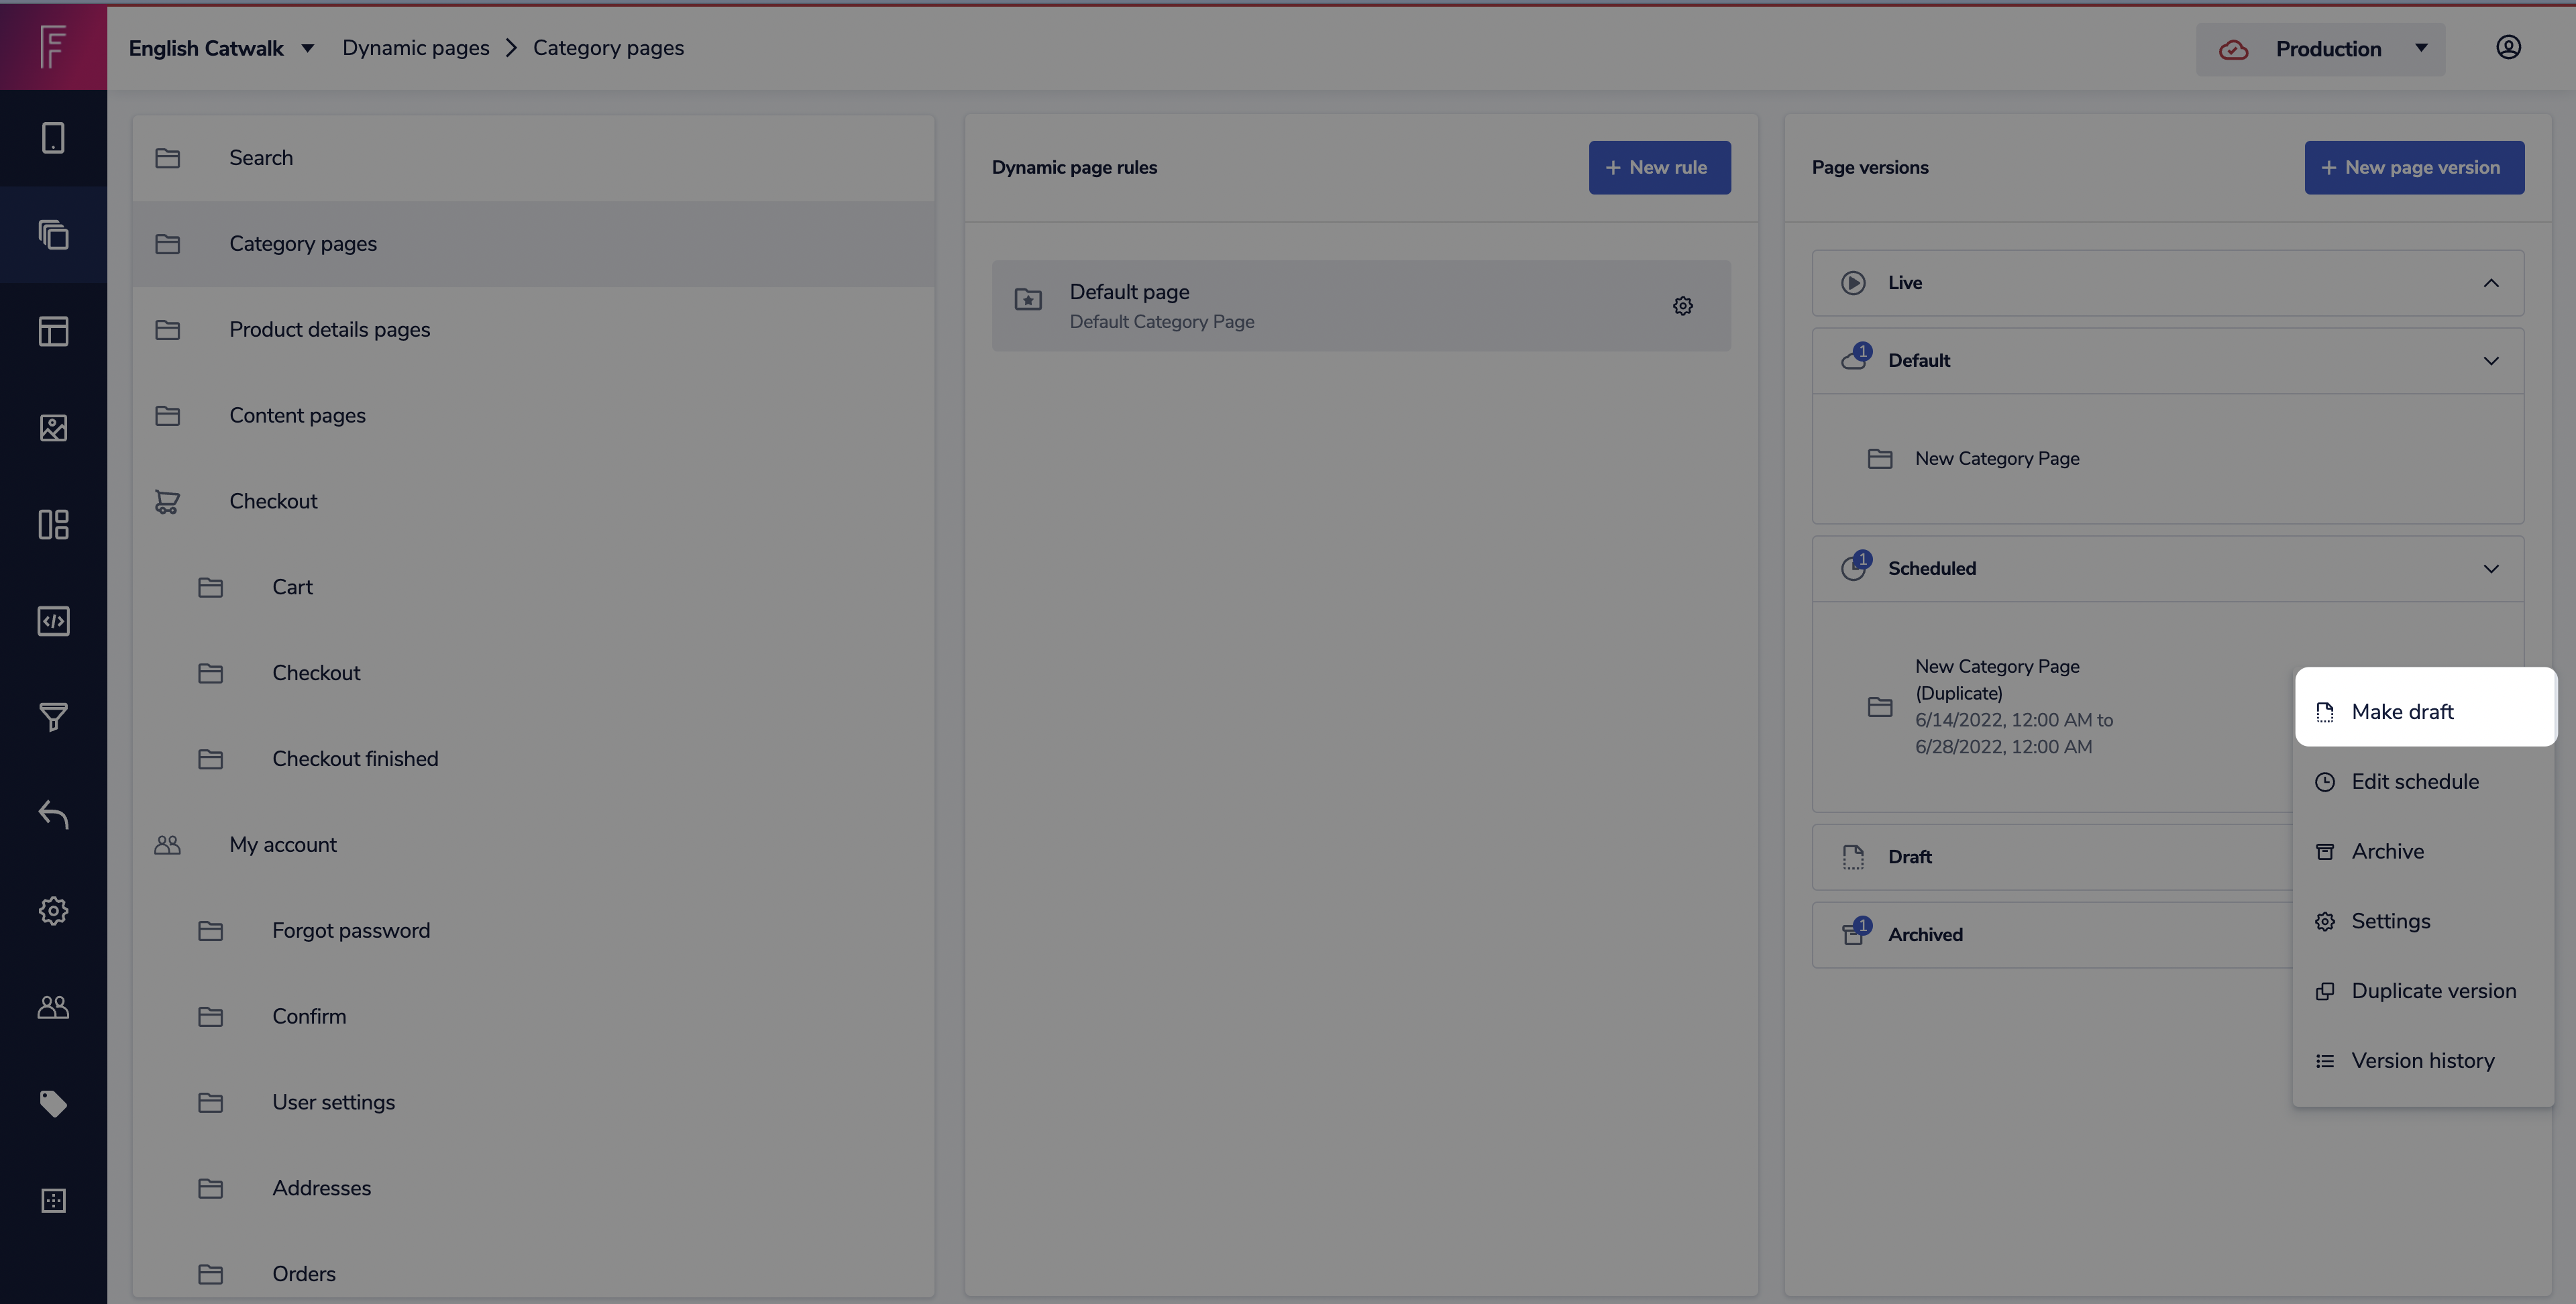Choose Edit schedule in the menu
Image resolution: width=2576 pixels, height=1304 pixels.
(2414, 782)
